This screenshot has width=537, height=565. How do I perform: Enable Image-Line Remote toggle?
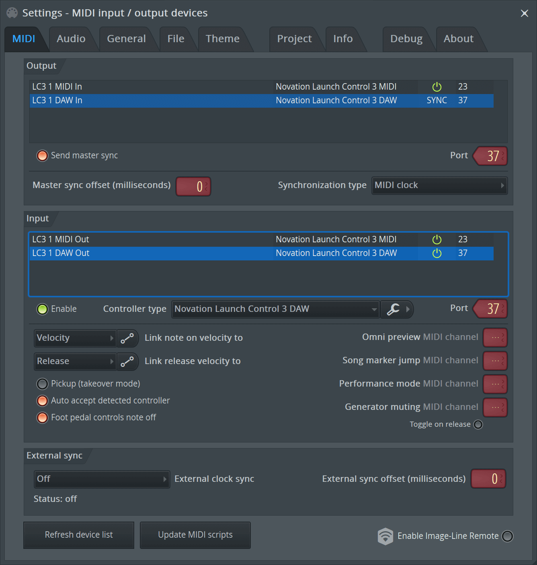click(x=508, y=536)
